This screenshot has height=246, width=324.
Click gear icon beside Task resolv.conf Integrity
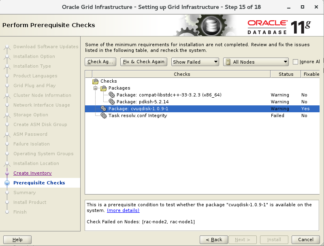[x=104, y=116]
